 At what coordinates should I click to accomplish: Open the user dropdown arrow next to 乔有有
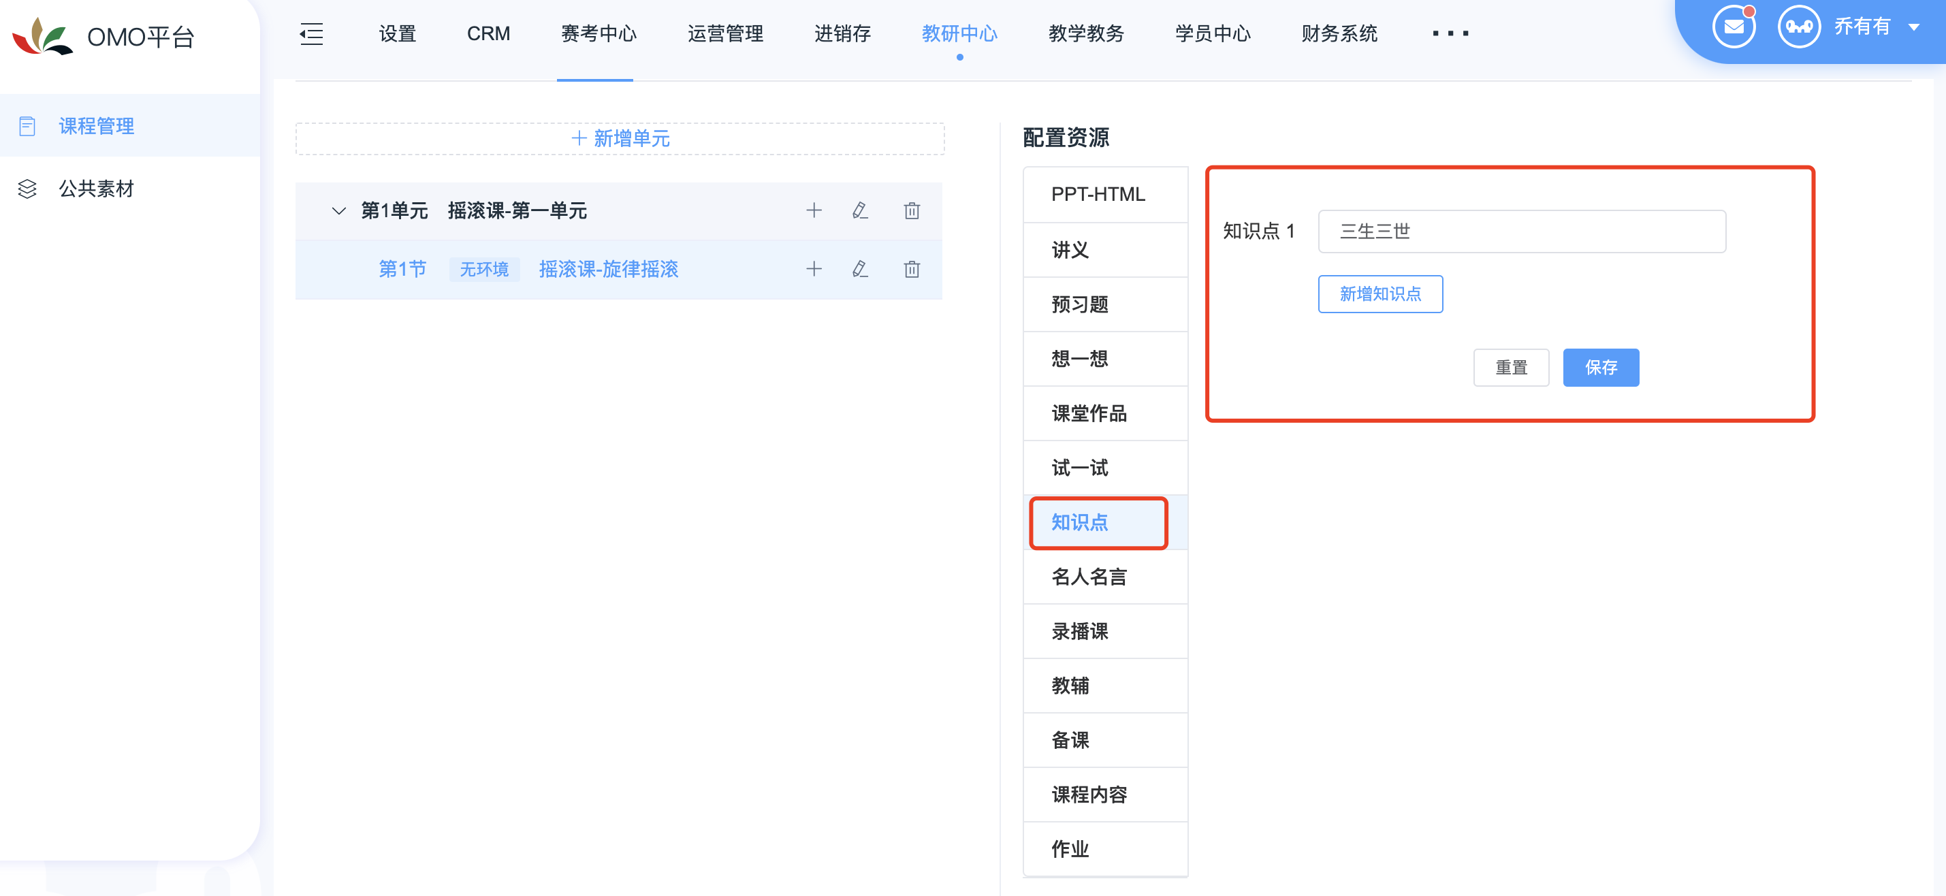tap(1913, 27)
